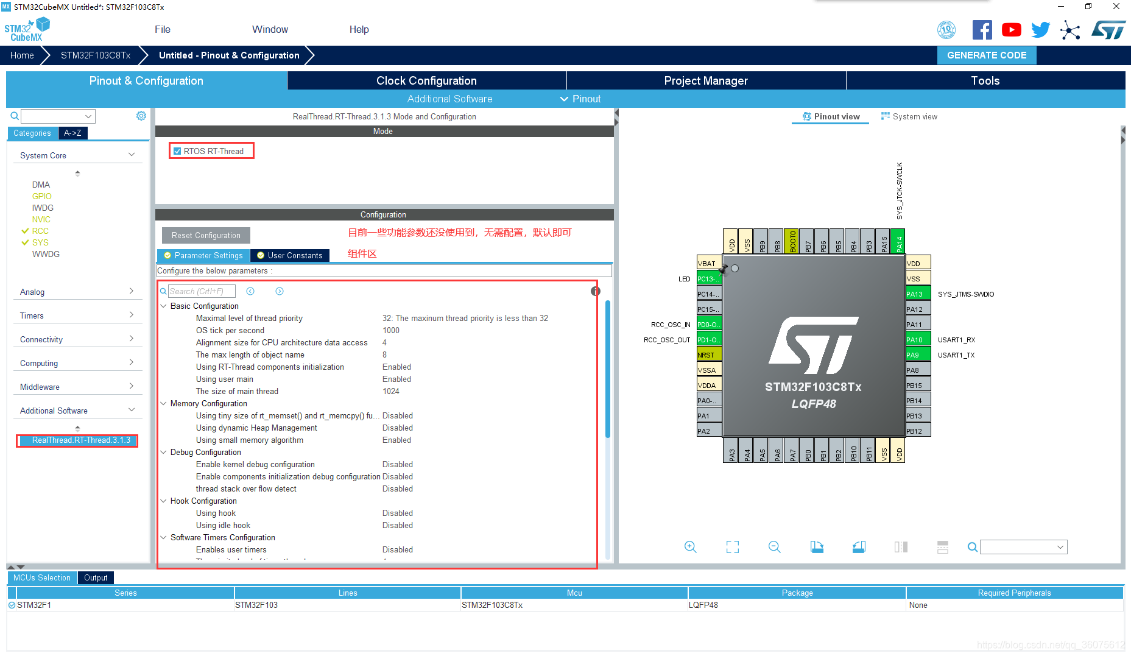The width and height of the screenshot is (1131, 656).
Task: Switch to System view
Action: [x=909, y=116]
